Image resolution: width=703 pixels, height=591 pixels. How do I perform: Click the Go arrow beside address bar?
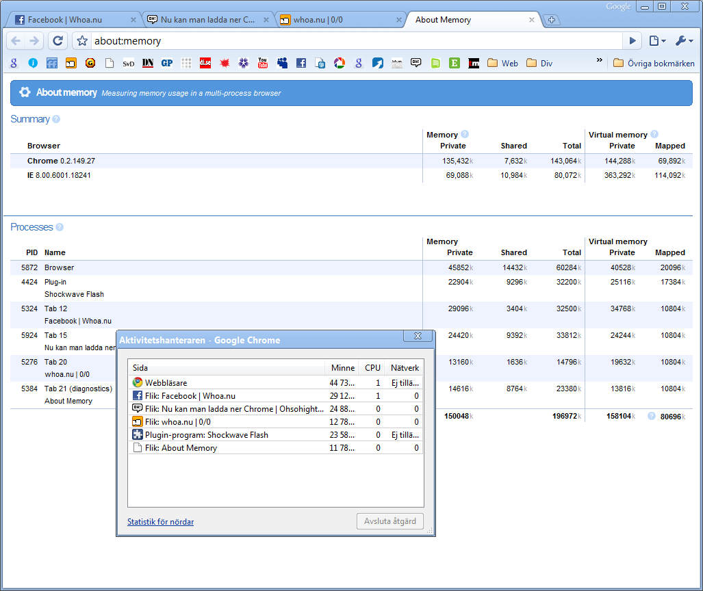click(x=632, y=41)
